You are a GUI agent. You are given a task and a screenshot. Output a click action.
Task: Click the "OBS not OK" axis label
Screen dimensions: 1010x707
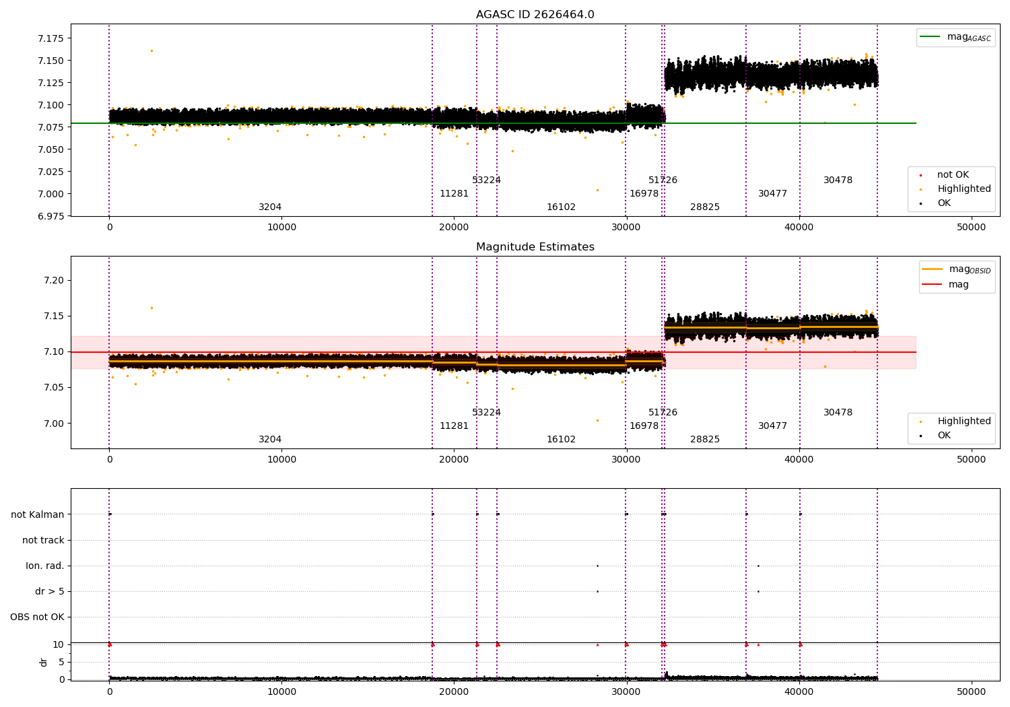pos(38,617)
